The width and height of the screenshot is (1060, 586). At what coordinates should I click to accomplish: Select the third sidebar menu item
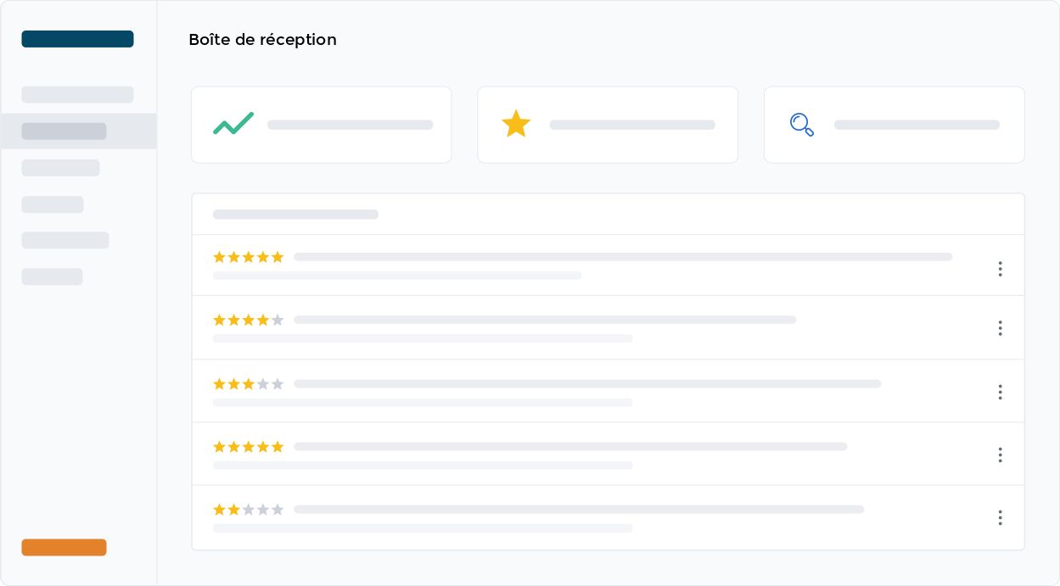point(60,168)
